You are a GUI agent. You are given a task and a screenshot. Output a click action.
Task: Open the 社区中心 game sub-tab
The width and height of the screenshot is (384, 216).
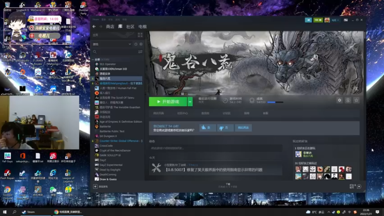click(x=182, y=113)
